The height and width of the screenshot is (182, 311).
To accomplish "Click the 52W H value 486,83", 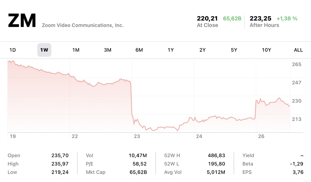I will coord(216,156).
